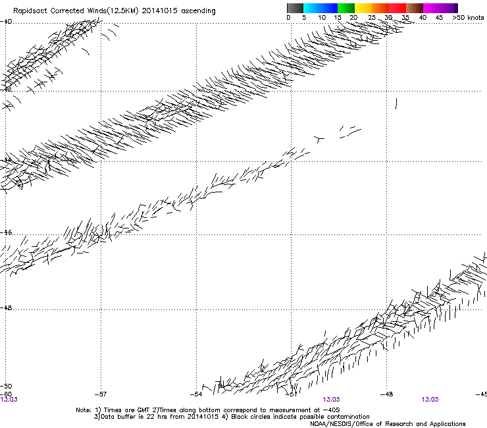Click the dark purple 45-50 knots color segment
Viewport: 487px width, 428px height.
(x=449, y=8)
